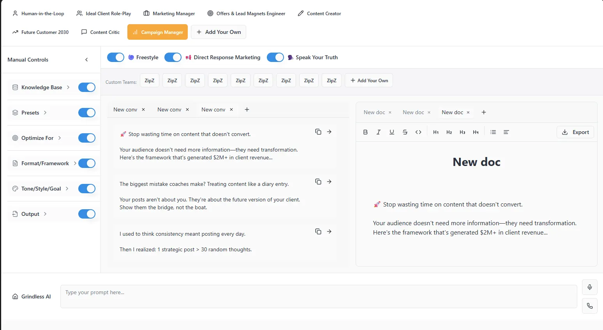Insert code formatting with the code icon
The image size is (603, 330).
point(418,132)
